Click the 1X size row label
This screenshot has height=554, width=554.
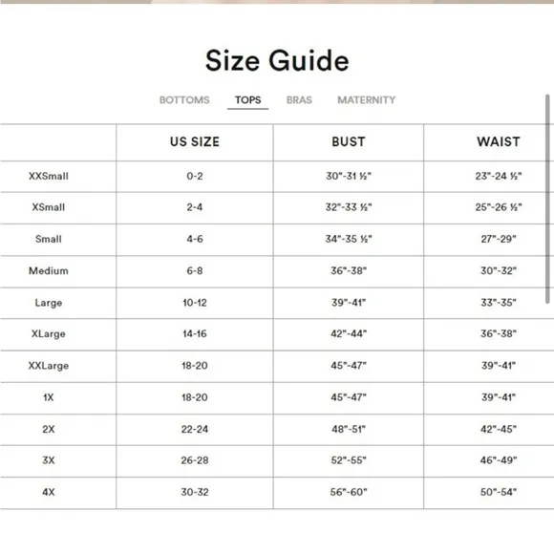pos(49,397)
